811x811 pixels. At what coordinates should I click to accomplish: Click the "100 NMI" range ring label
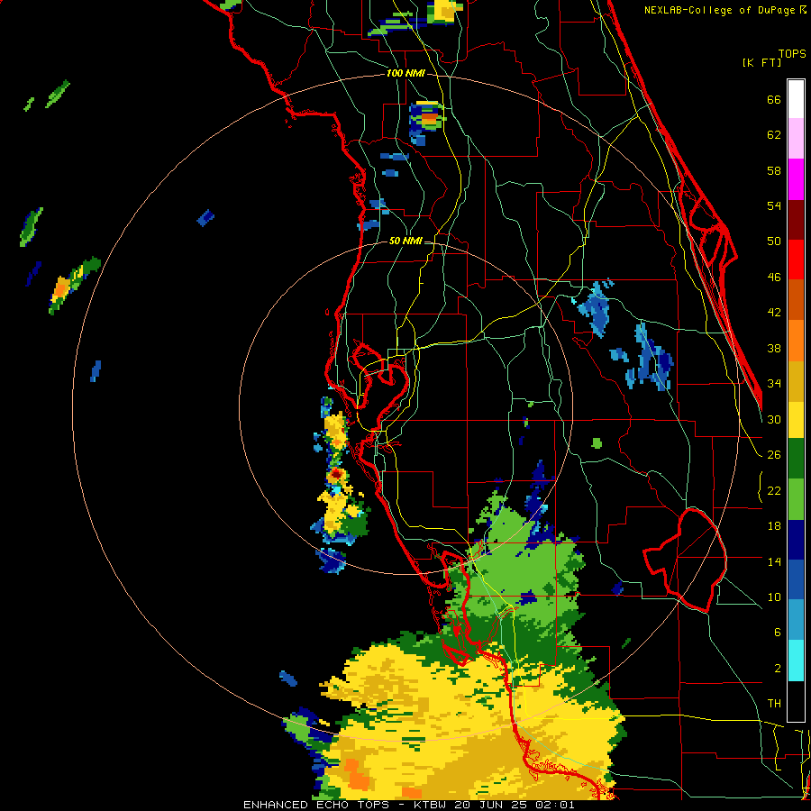coord(405,74)
